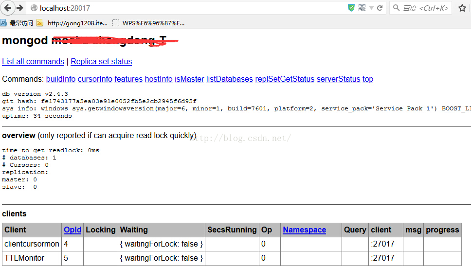
Task: Click the isMaster command link
Action: [189, 79]
